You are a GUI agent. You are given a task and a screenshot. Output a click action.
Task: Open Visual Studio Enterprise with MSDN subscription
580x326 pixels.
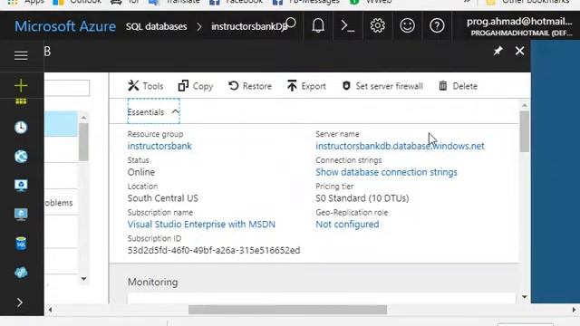point(201,225)
